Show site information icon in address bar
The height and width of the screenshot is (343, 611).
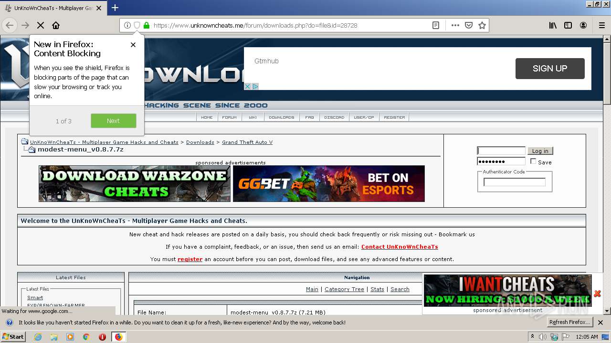tap(127, 25)
